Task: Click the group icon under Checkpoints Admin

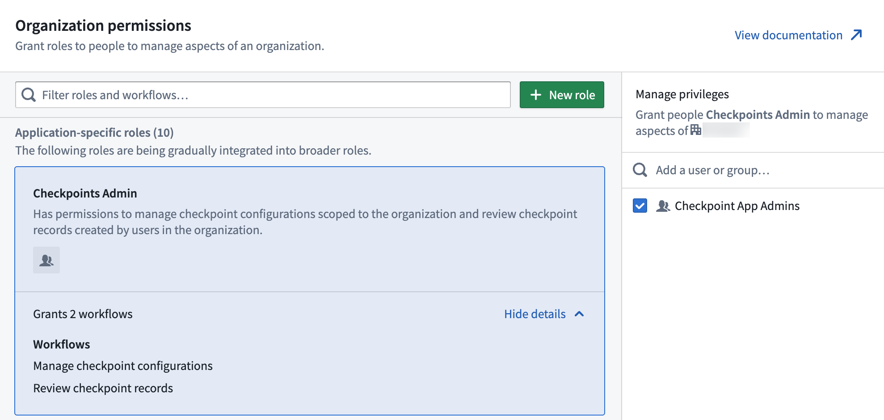Action: [46, 260]
